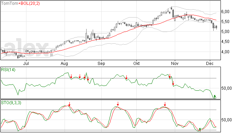The width and height of the screenshot is (237, 133).
Task: Click the 5,00 price axis value
Action: click(x=225, y=32)
